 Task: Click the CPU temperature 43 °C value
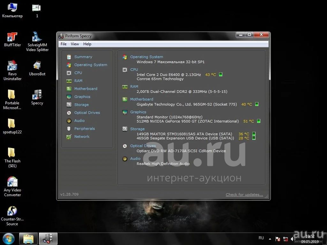(210, 75)
